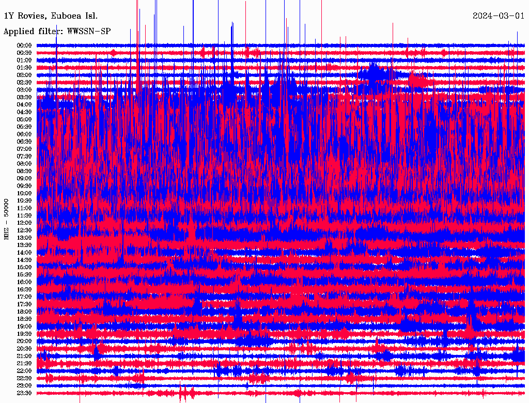Click the 19:30 time row label

(25, 334)
